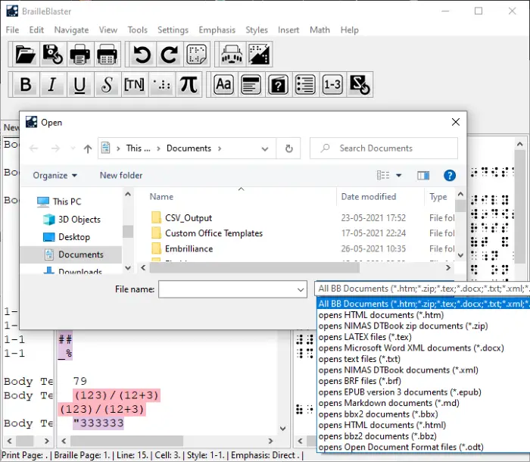Apply Bold emphasis
Viewport: 530px width, 462px height.
pyautogui.click(x=25, y=85)
